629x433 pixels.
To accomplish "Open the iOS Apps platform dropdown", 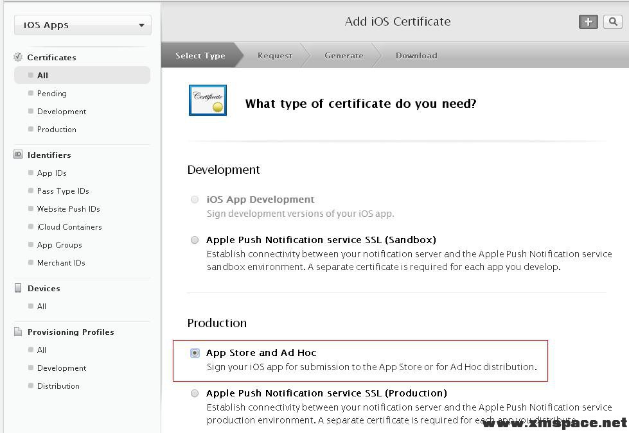I will coord(83,25).
